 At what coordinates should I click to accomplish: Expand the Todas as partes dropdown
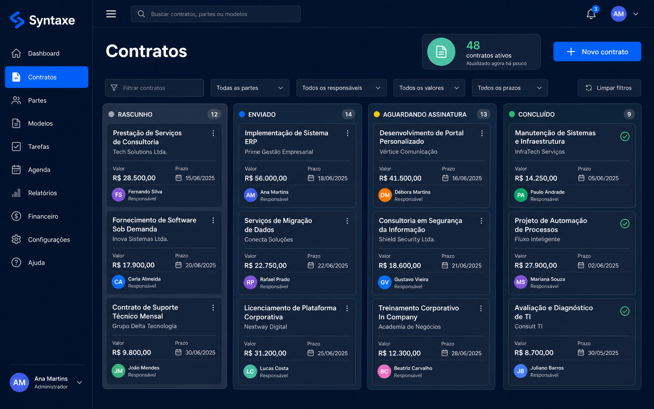click(250, 88)
